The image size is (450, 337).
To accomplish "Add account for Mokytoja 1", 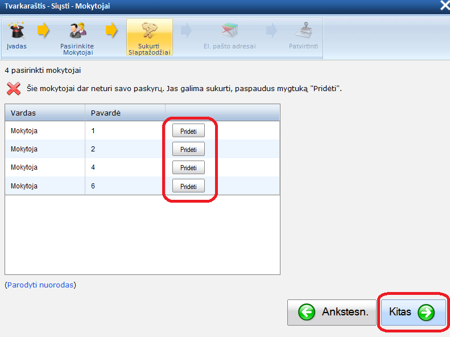I will pyautogui.click(x=188, y=131).
